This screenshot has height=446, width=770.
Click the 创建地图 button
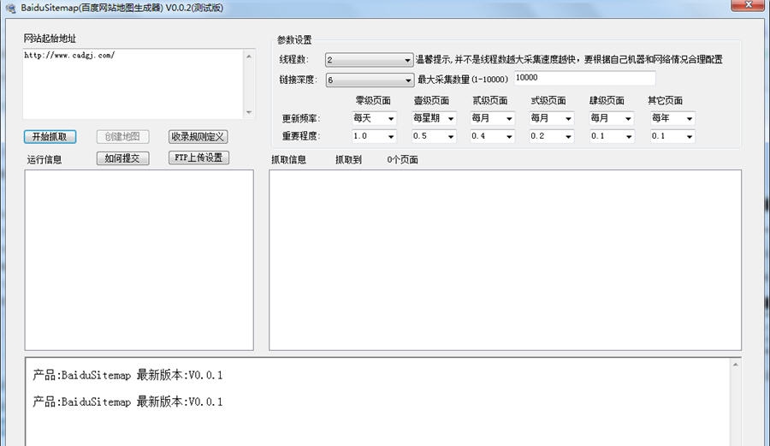click(x=122, y=137)
